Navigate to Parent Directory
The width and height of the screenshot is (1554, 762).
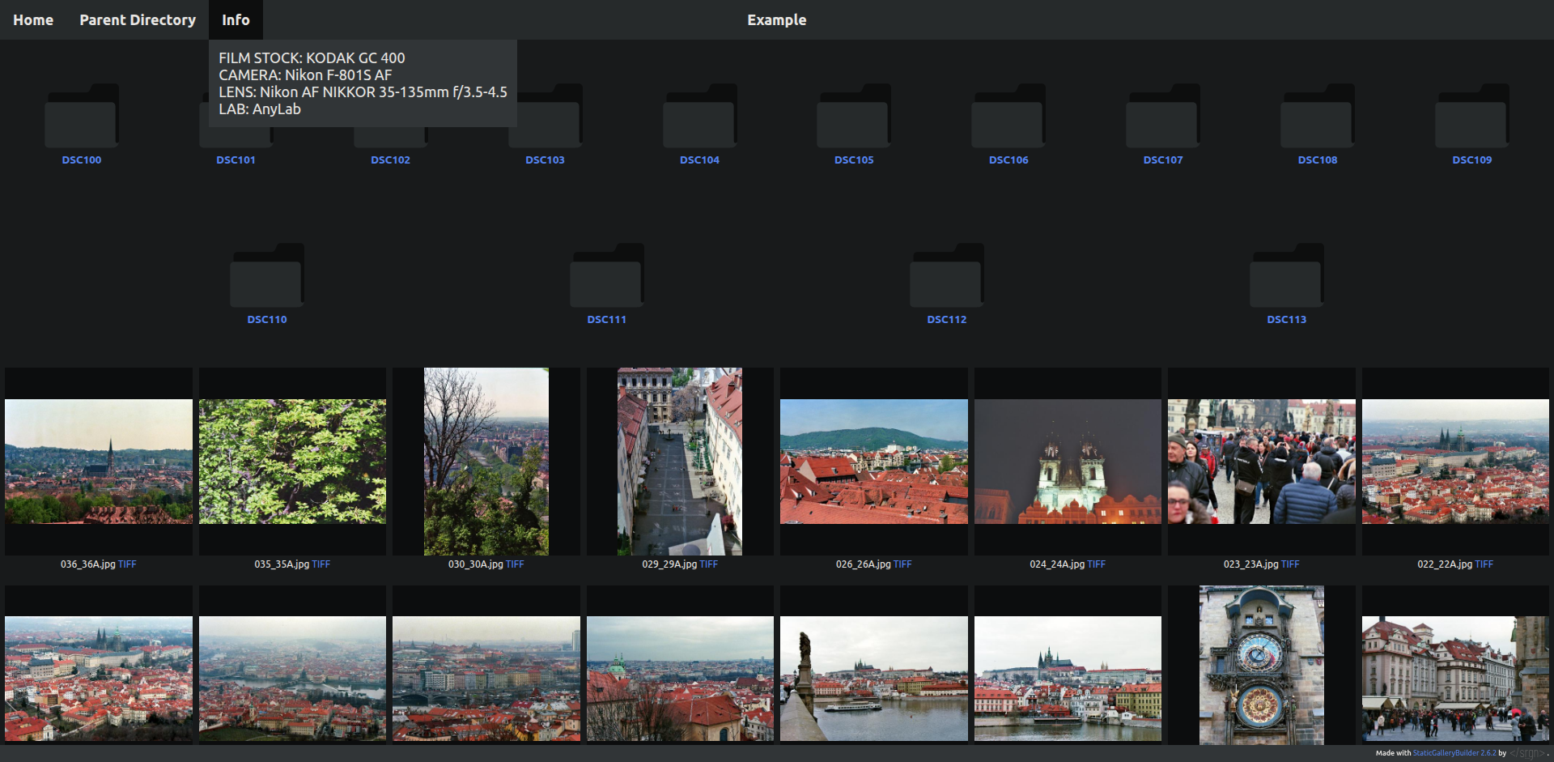[x=138, y=20]
